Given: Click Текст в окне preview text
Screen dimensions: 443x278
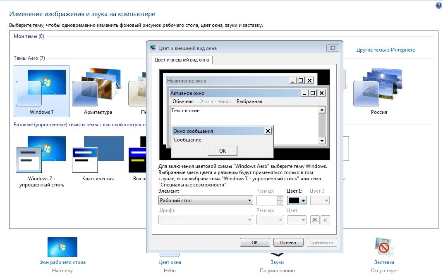Looking at the screenshot, I should (x=185, y=111).
